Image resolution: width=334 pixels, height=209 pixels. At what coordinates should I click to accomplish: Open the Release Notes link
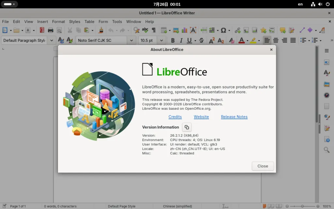(x=234, y=117)
